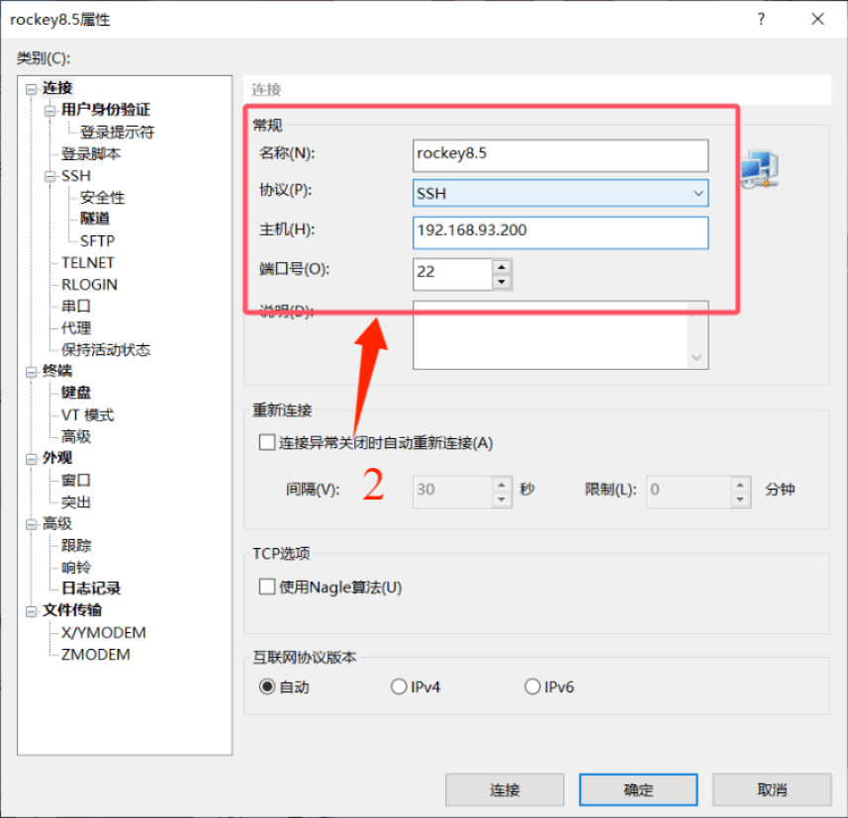The height and width of the screenshot is (818, 848).
Task: Open 日志记录 settings in tree
Action: 91,589
